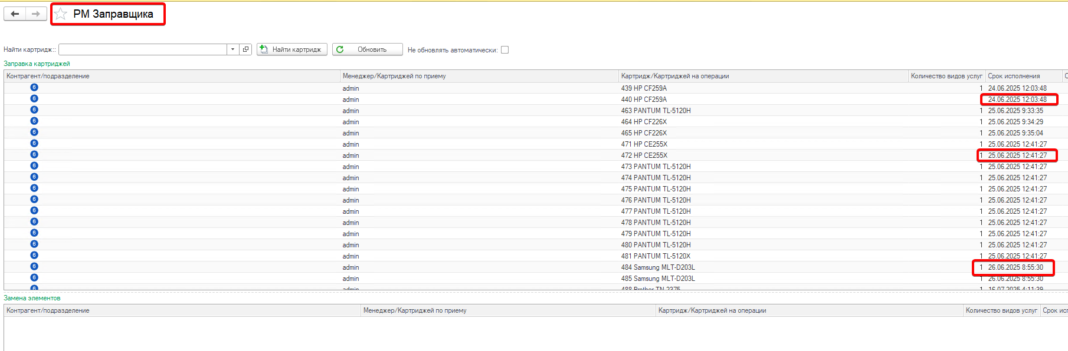1068x351 pixels.
Task: Click 'Картридж/Картриджей на операции' header in the Замена элементов table
Action: (x=712, y=310)
